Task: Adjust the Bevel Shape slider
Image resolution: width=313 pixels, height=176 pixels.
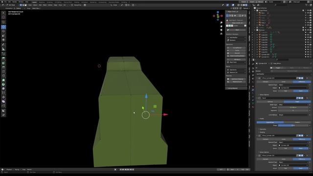Action: [293, 125]
